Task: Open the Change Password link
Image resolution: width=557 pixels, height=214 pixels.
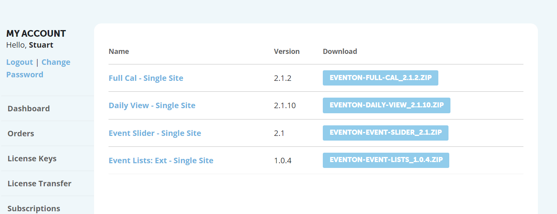Action: tap(38, 68)
